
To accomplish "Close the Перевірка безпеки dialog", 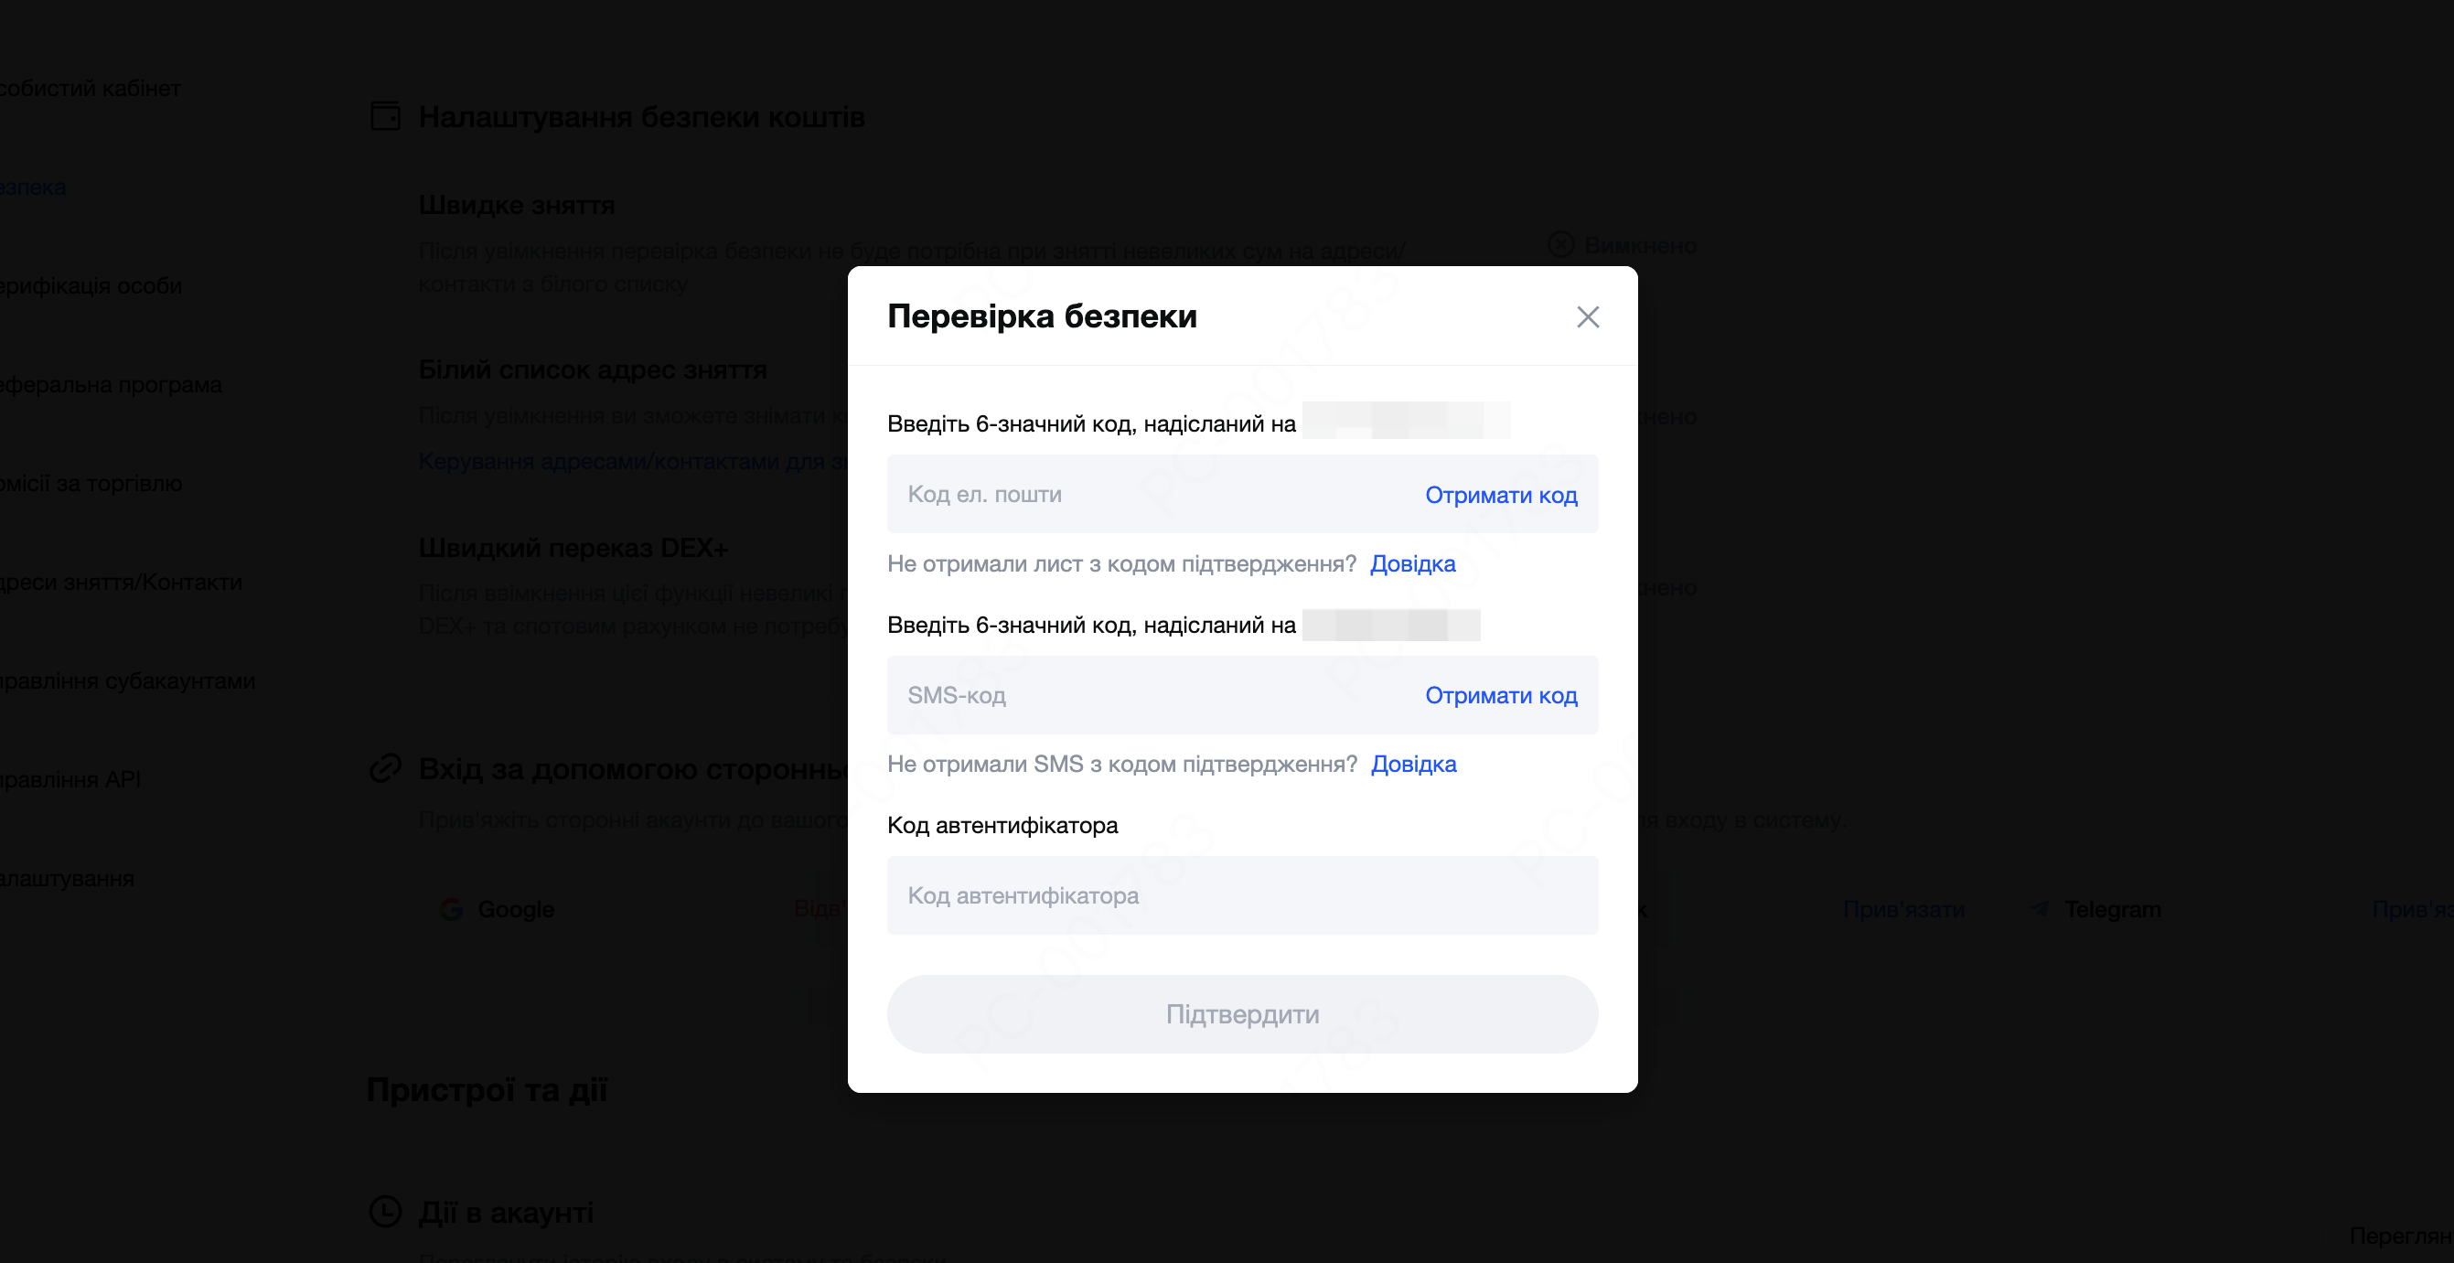I will (x=1587, y=317).
